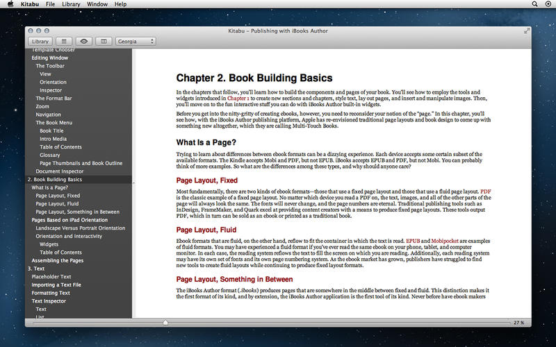Go to View section in the sidebar

(45, 74)
